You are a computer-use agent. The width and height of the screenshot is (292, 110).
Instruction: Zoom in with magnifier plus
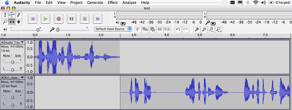[197, 29]
